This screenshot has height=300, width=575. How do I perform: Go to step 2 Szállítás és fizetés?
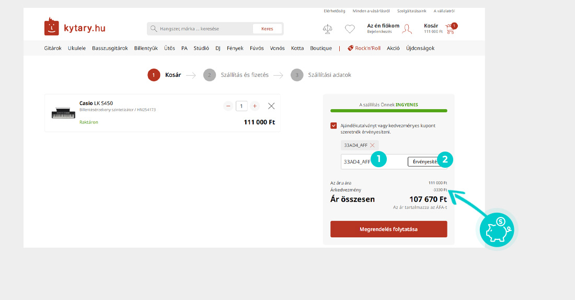tap(236, 75)
